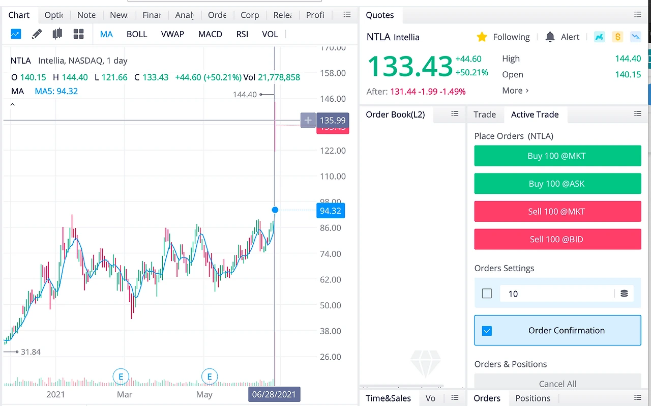Image resolution: width=651 pixels, height=406 pixels.
Task: Click the 06/28/2021 date label
Action: 274,394
